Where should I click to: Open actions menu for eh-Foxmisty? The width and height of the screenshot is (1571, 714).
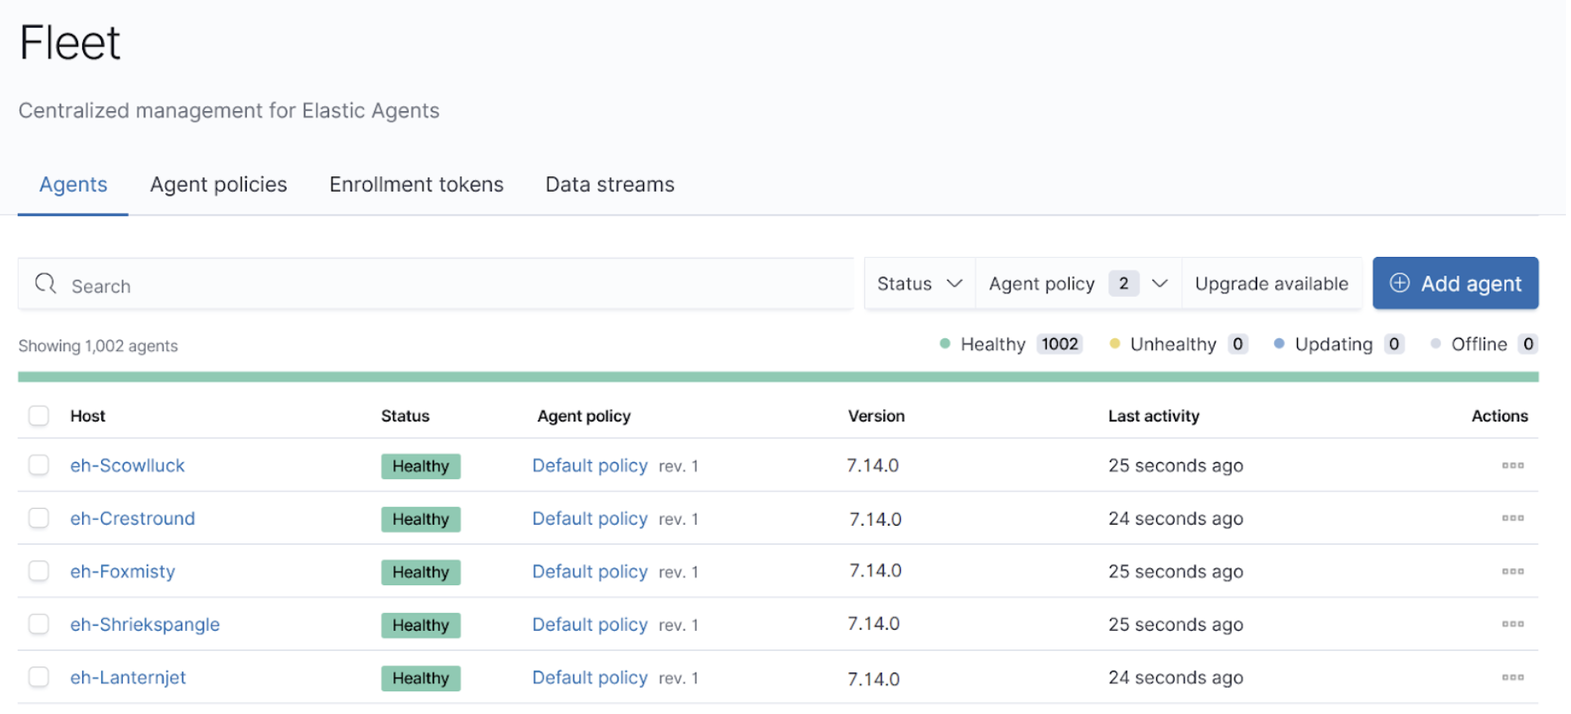[x=1512, y=572]
